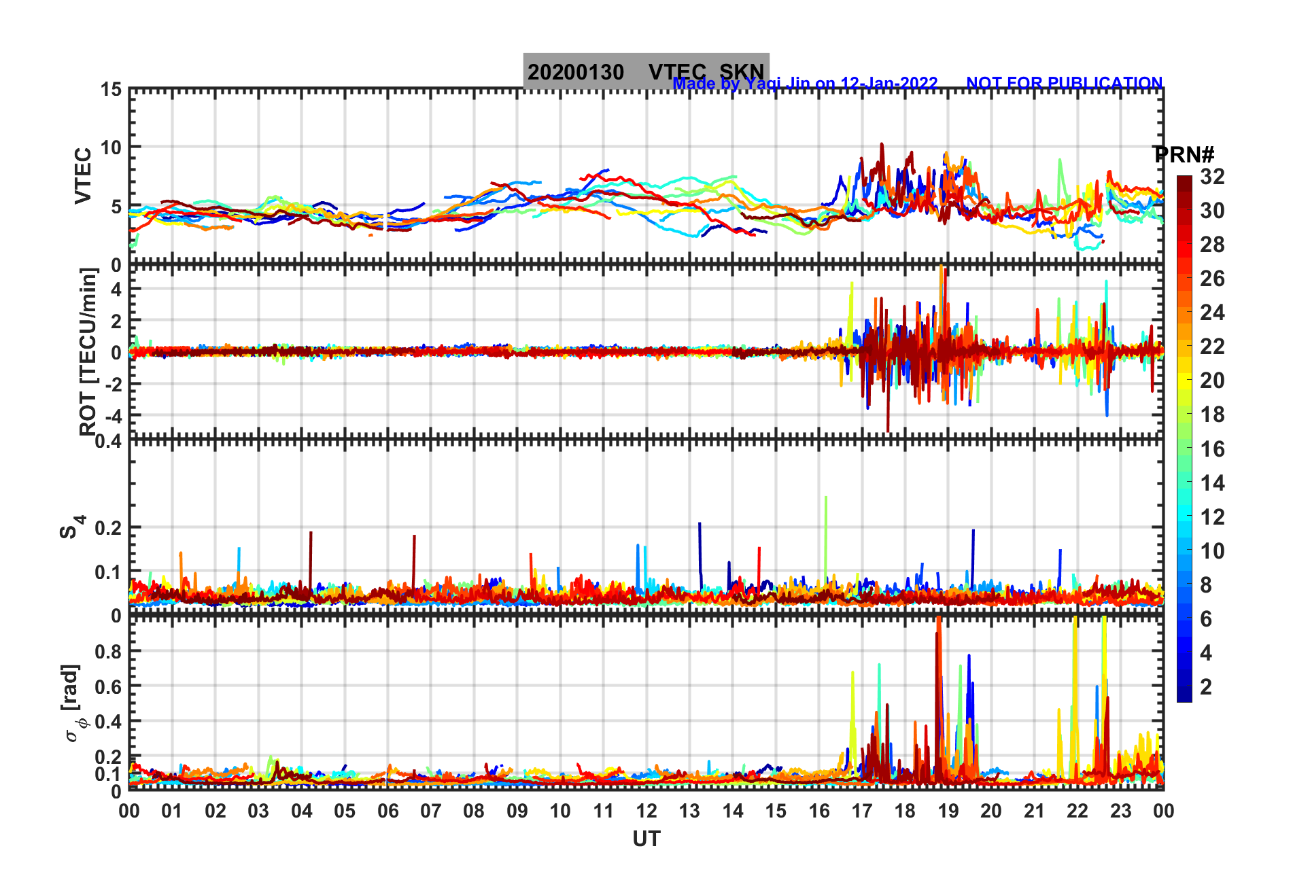Click the 'Made by Yaqi Jin on 12-Jan-2022' text
This screenshot has width=1293, height=878.
805,84
